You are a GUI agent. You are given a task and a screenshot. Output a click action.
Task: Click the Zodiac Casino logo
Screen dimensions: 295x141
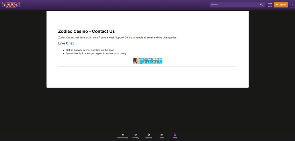pos(11,5)
